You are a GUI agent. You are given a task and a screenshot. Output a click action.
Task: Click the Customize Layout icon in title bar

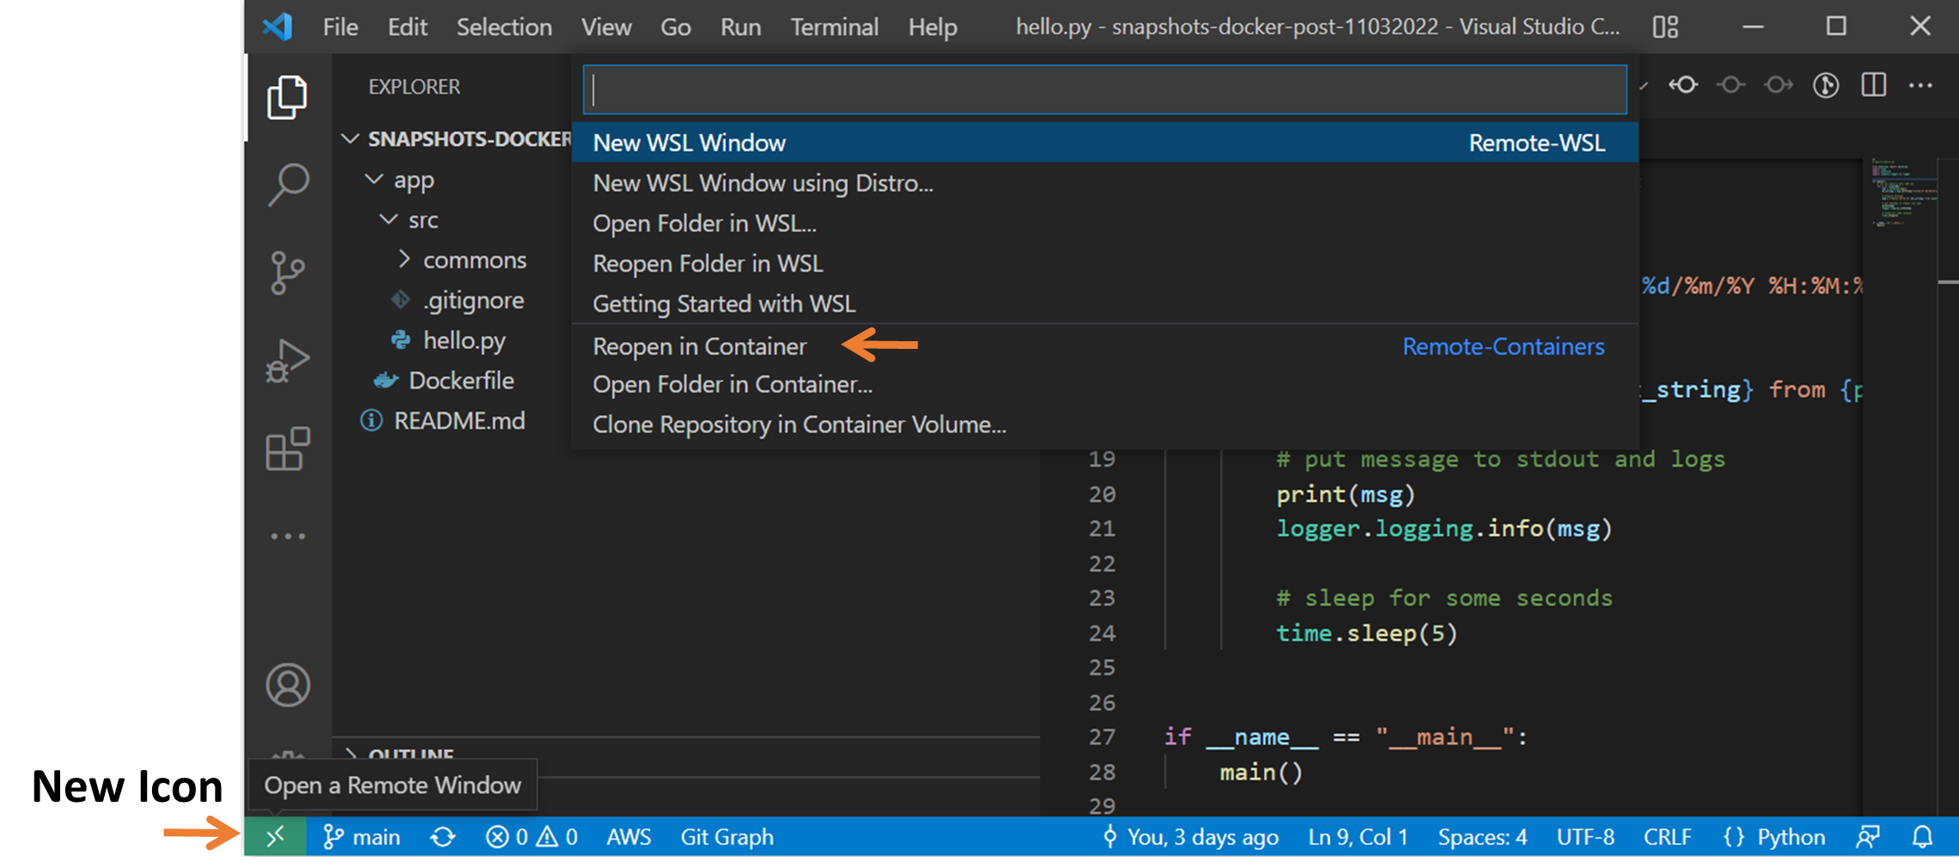click(1665, 27)
